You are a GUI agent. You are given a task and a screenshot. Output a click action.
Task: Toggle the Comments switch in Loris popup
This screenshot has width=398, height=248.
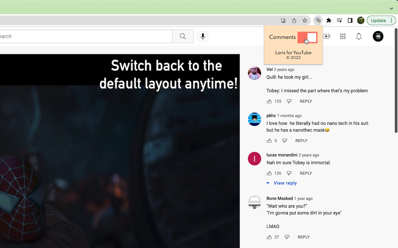[x=308, y=38]
